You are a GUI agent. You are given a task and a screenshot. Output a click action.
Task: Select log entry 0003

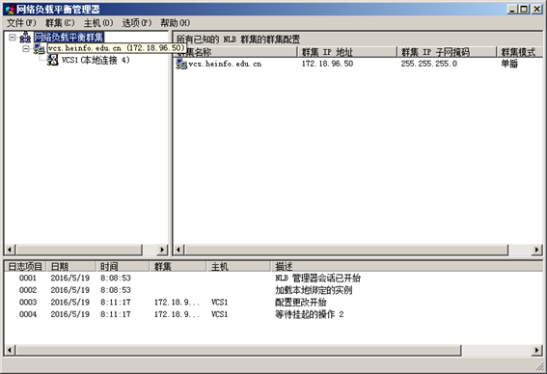point(28,303)
